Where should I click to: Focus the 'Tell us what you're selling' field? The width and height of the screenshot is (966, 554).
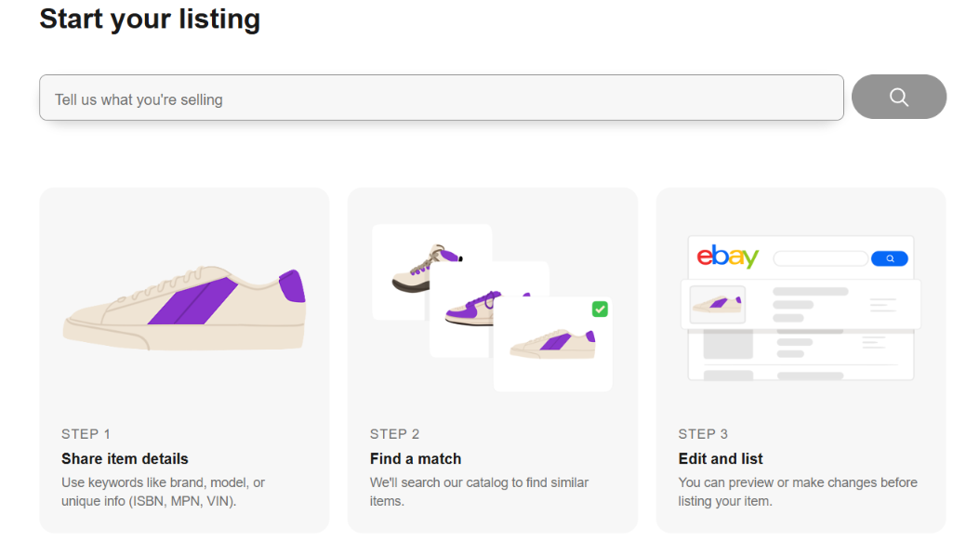[x=441, y=99]
